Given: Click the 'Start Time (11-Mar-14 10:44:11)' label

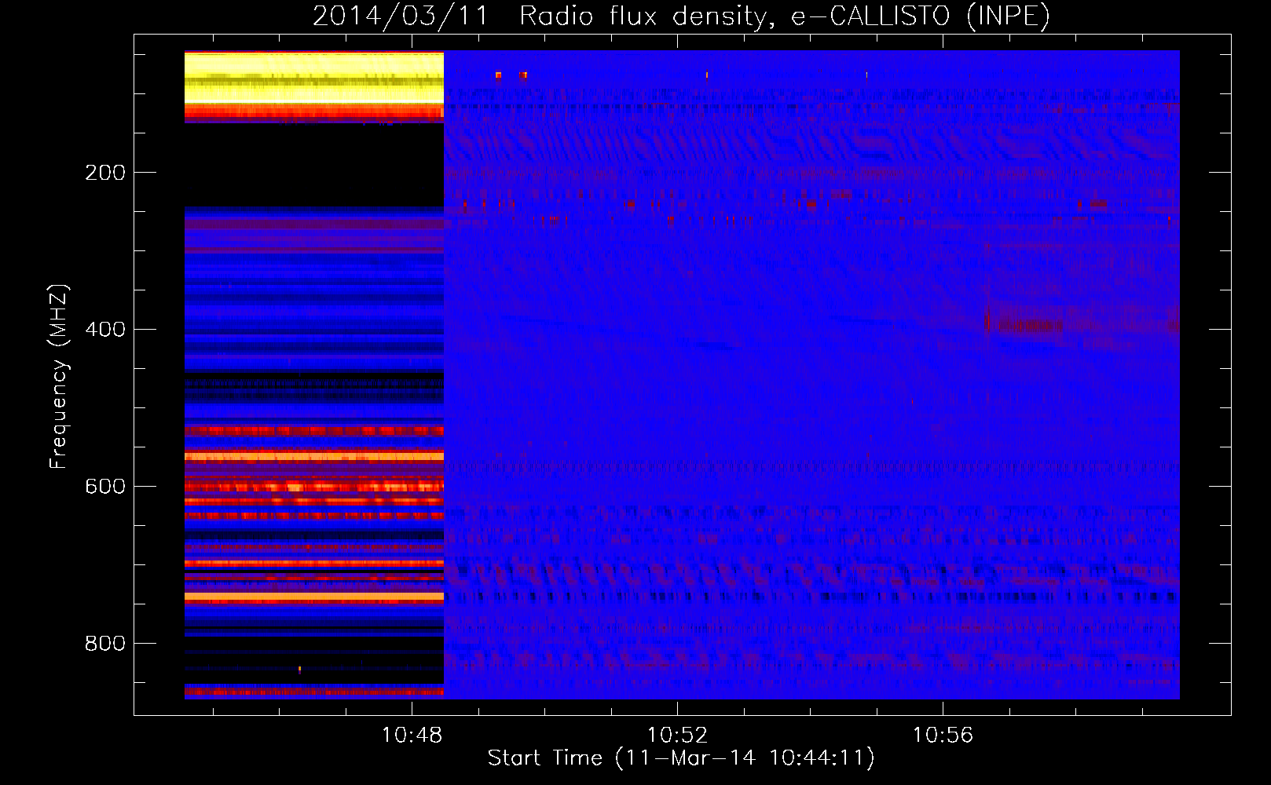Looking at the screenshot, I should click(681, 758).
